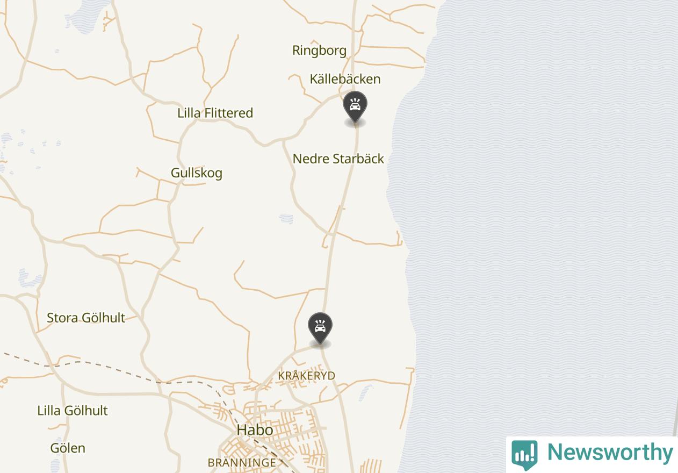Click the Stora Gölhult label
Screen dimensions: 678x473
coord(86,318)
